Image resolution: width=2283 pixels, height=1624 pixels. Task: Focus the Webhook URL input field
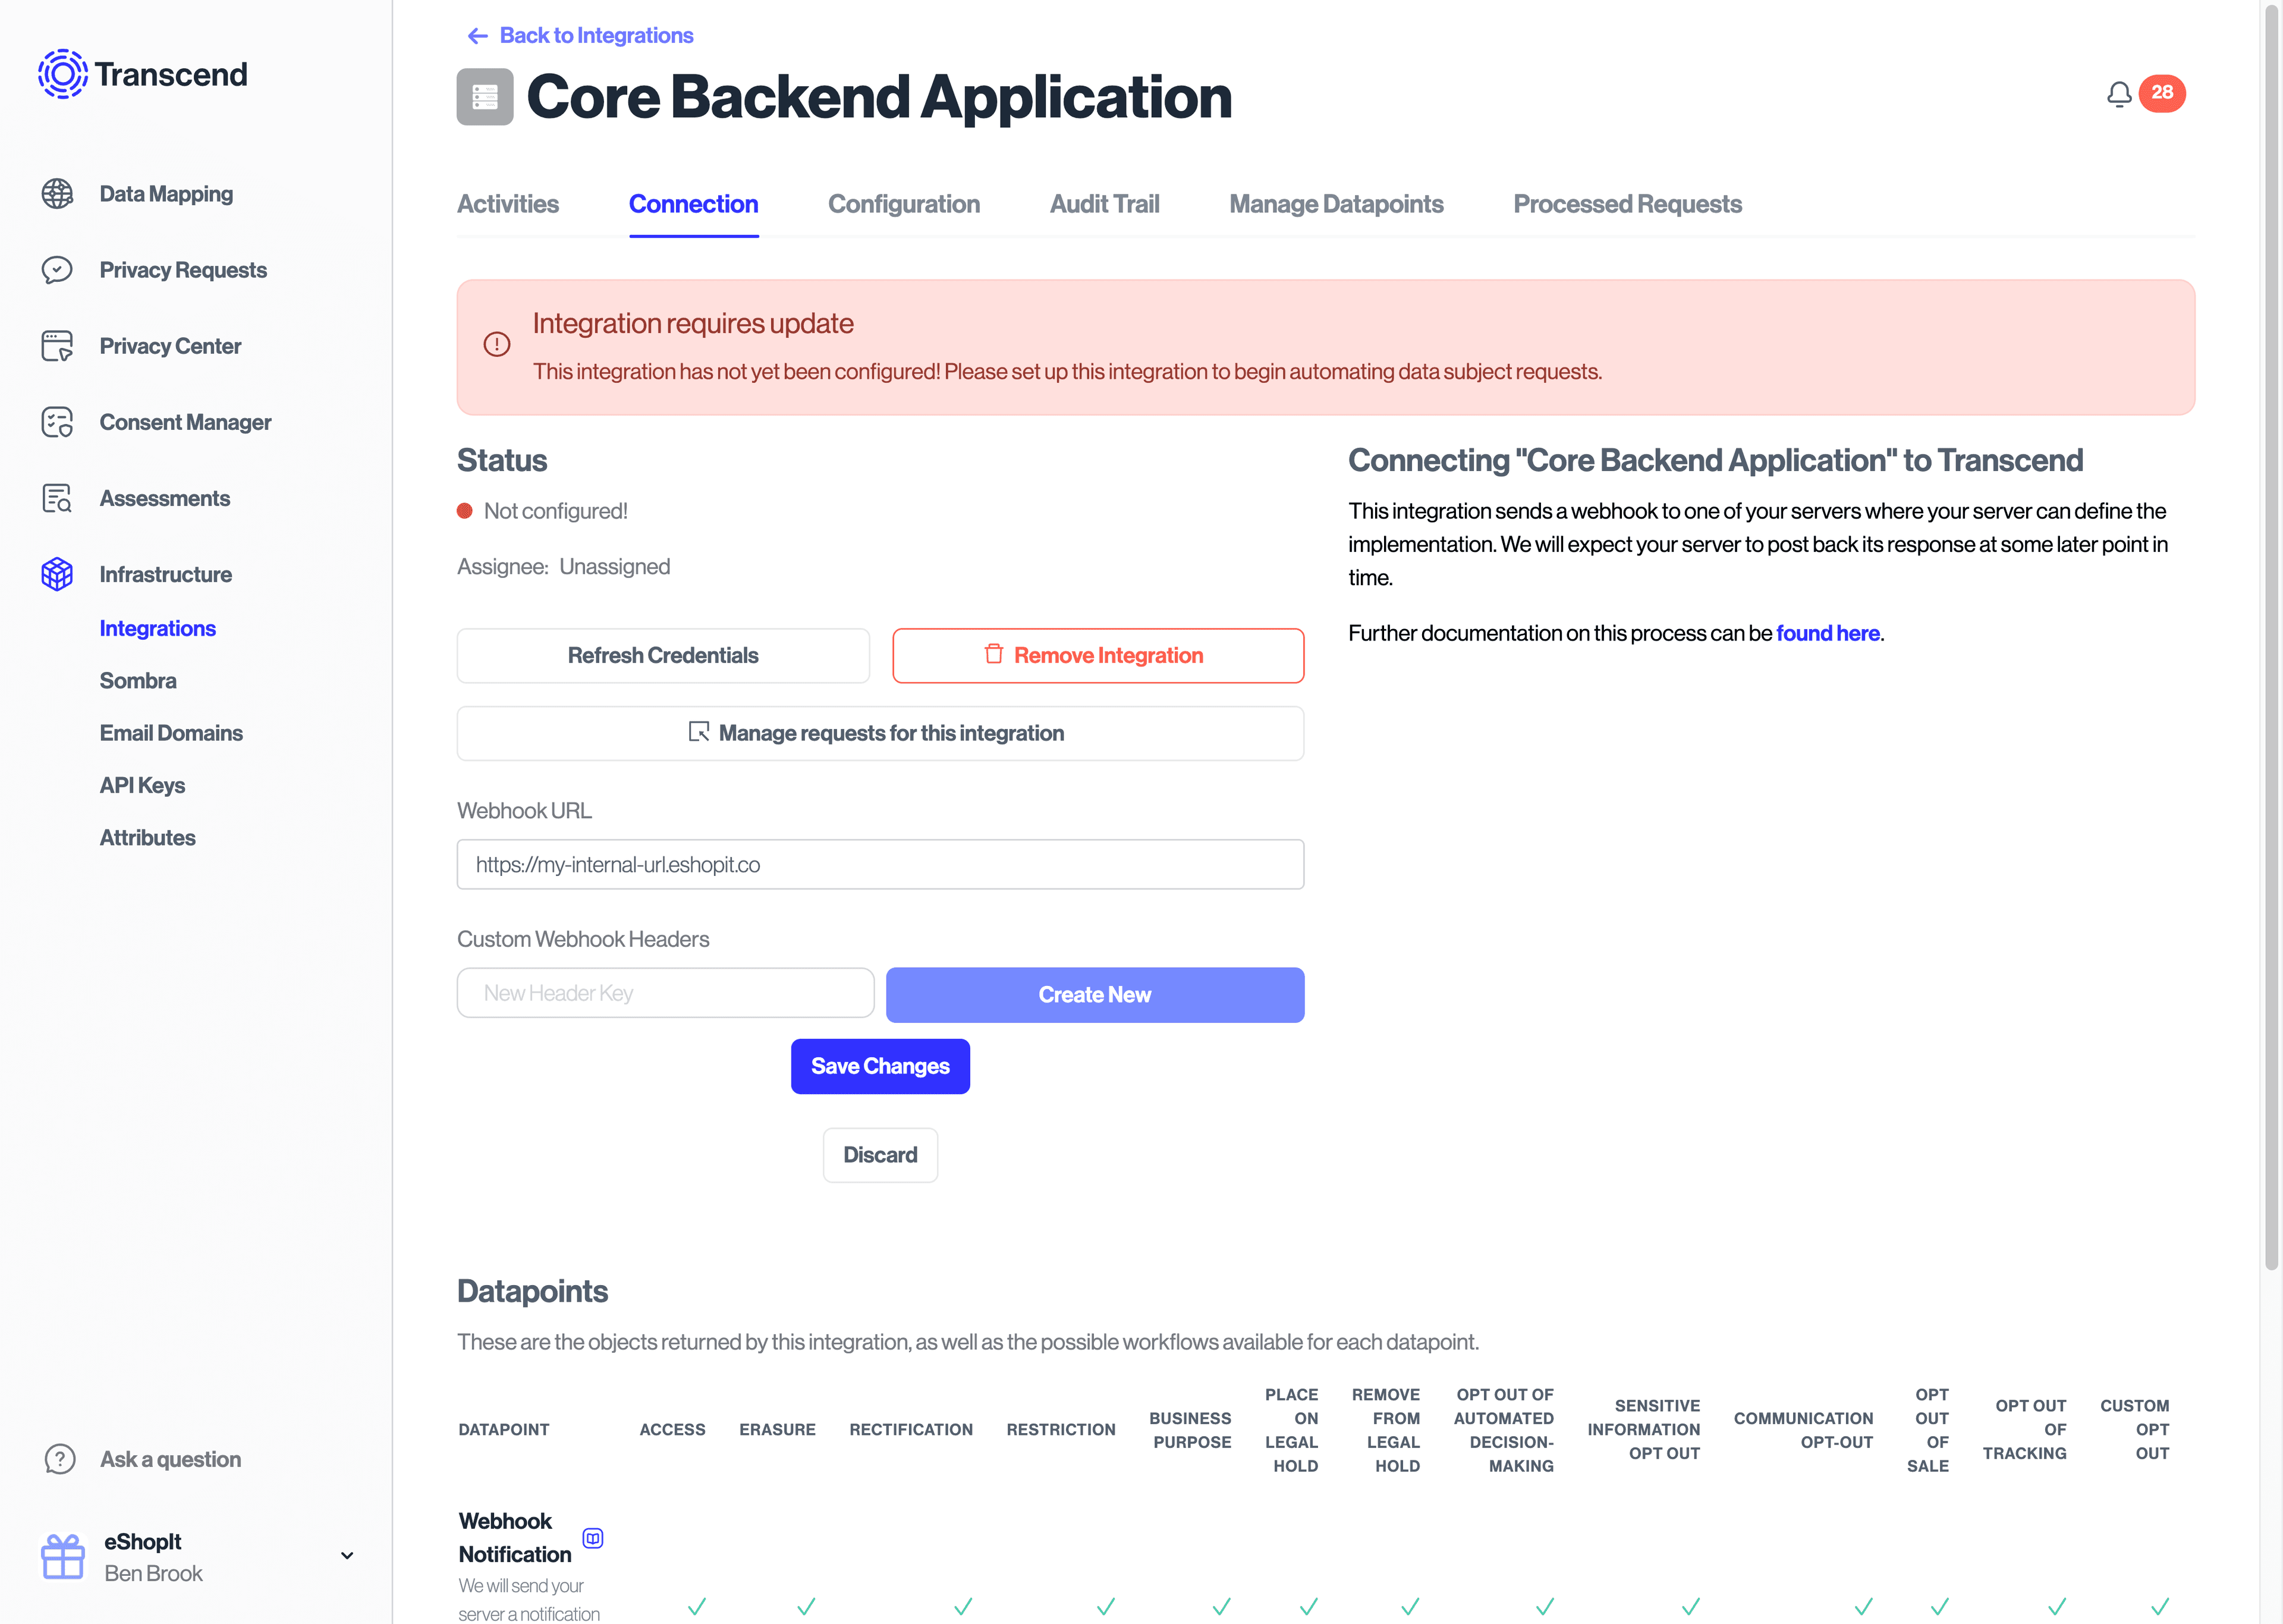pos(880,865)
